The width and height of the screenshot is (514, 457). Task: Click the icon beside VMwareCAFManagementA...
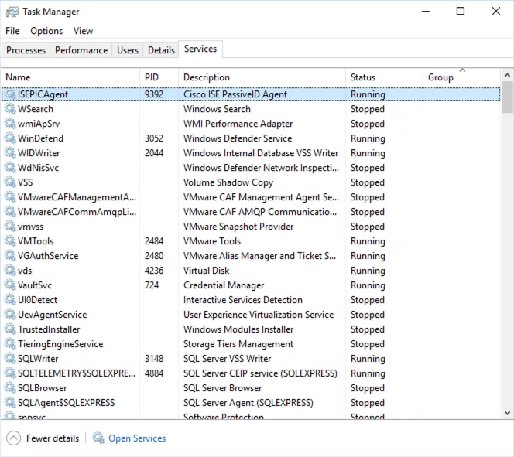pos(10,197)
